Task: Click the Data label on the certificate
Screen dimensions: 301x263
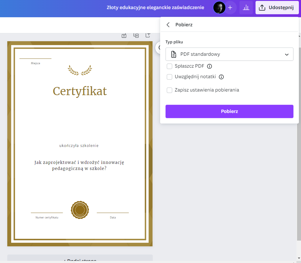Action: pos(113,218)
